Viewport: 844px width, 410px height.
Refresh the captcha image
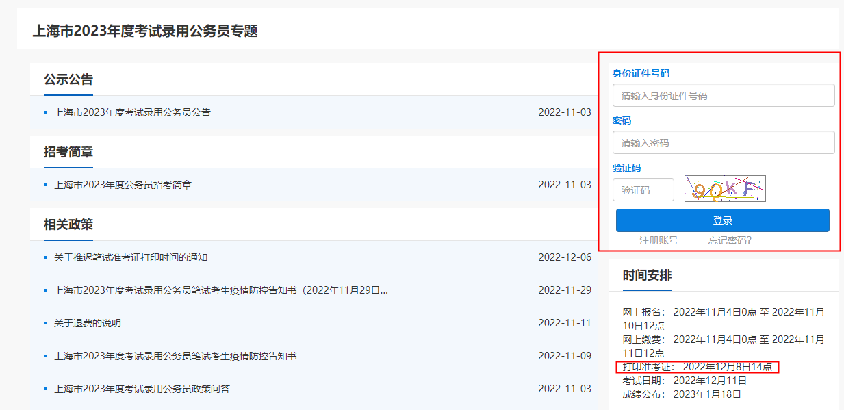[725, 189]
